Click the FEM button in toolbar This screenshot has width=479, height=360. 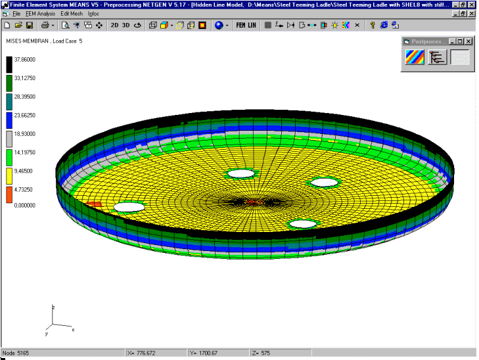click(240, 26)
